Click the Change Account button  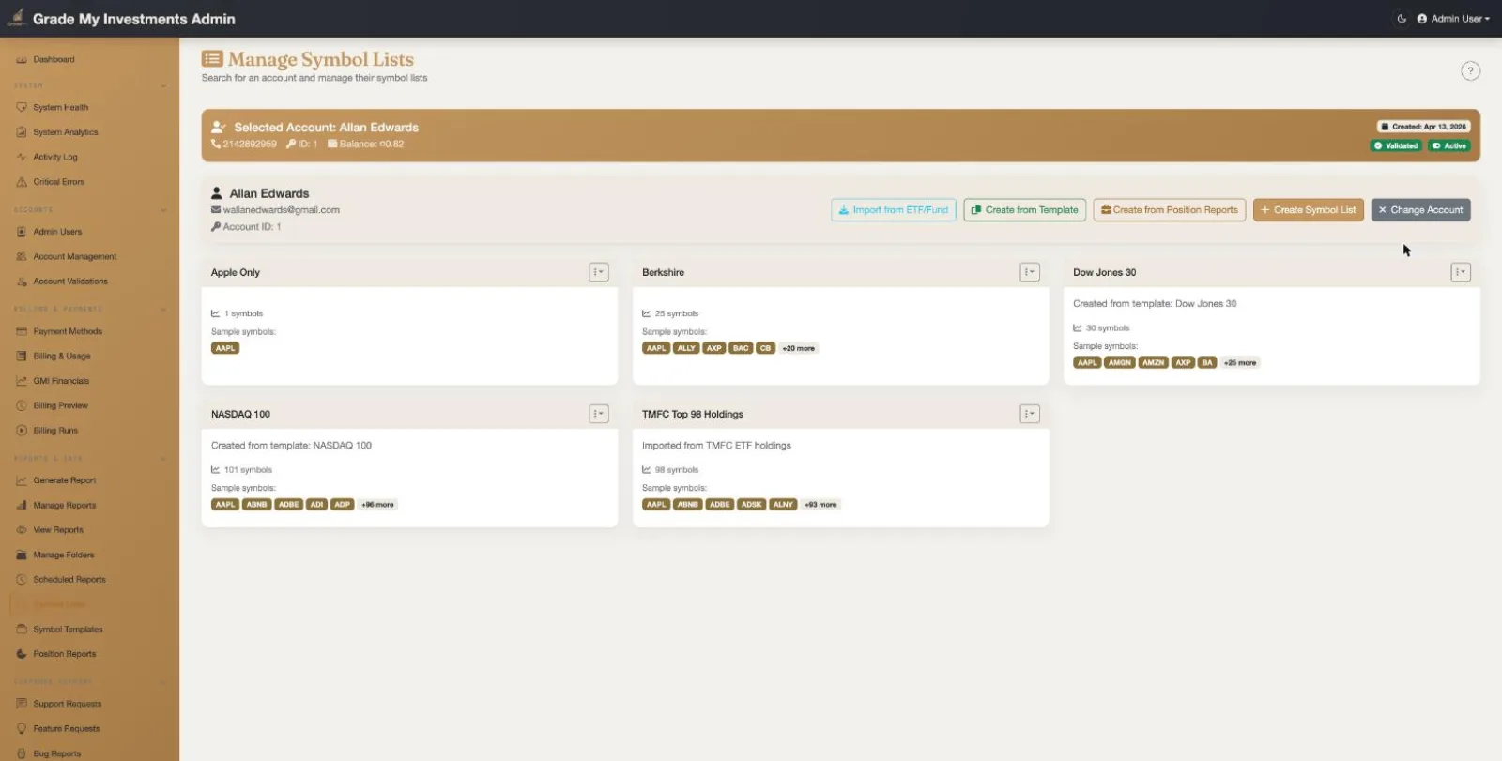(1420, 210)
